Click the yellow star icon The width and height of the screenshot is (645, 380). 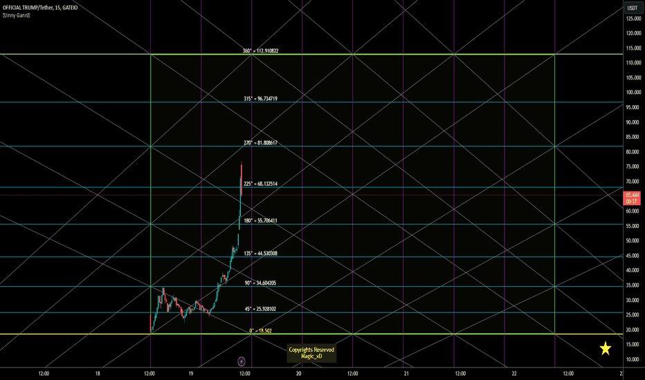(605, 348)
